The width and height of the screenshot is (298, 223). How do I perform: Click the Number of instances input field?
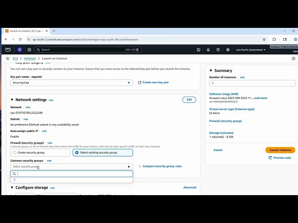252,83
